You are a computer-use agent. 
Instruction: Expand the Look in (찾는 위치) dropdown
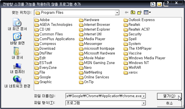coord(117,13)
